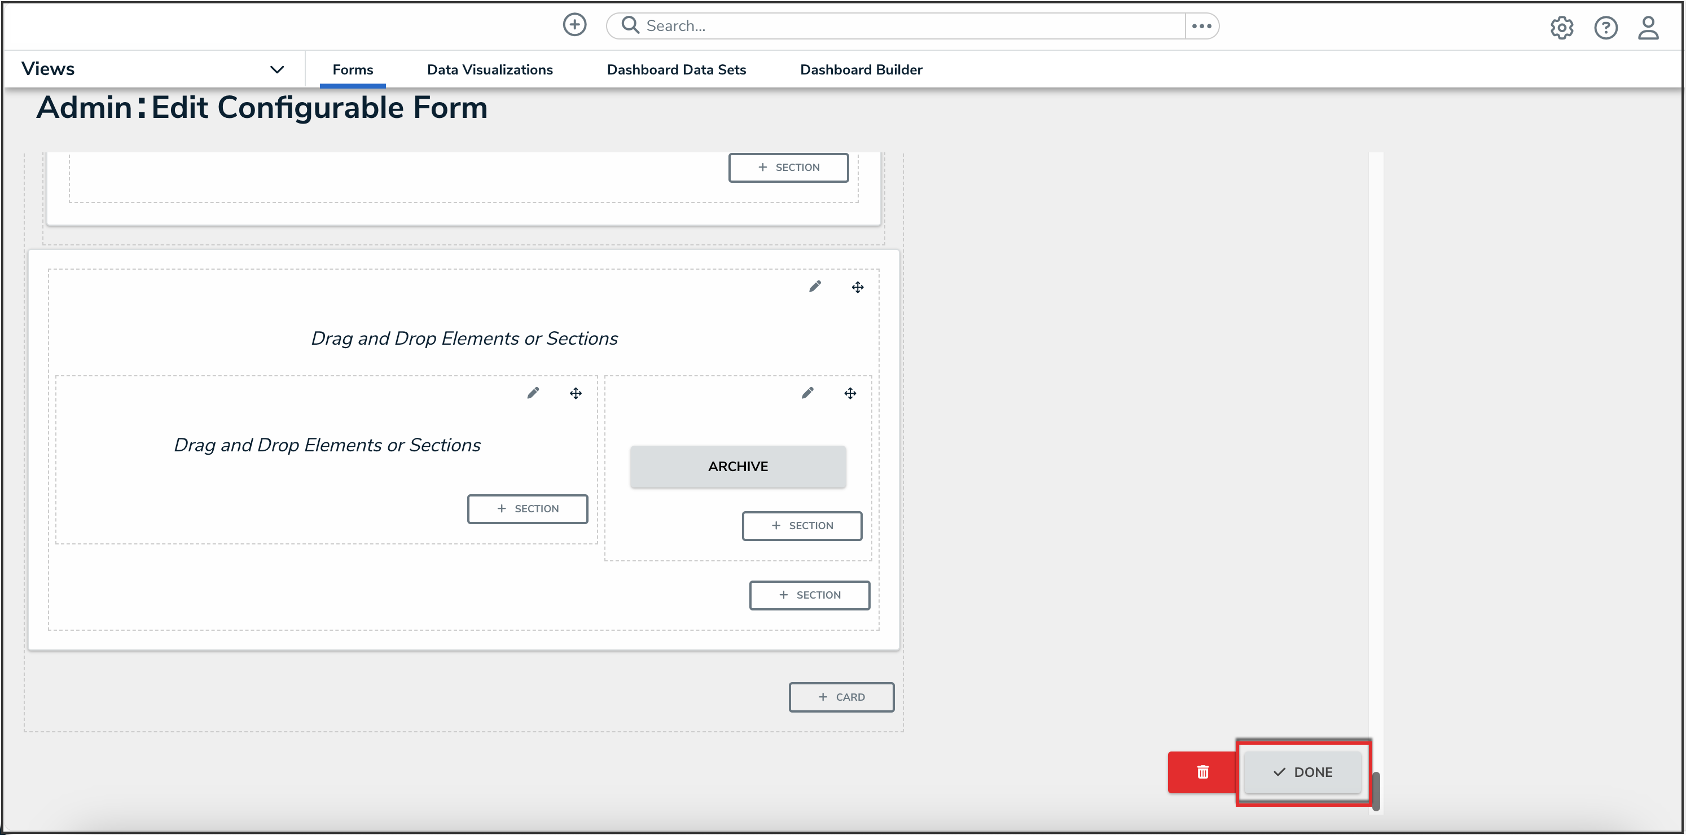The width and height of the screenshot is (1686, 835).
Task: Click the pencil icon of the outer card section
Action: 814,287
